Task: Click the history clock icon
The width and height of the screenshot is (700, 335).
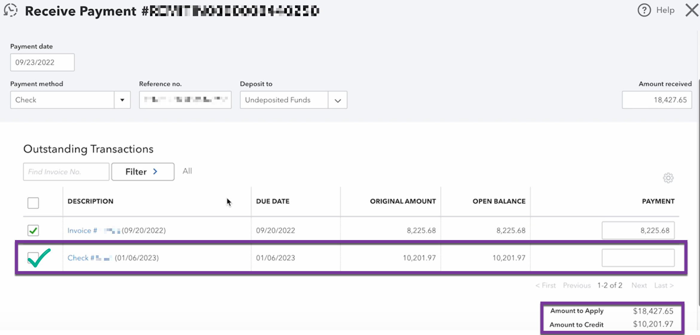Action: pos(11,10)
